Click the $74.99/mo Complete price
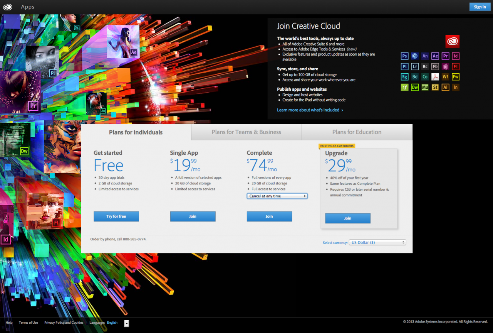This screenshot has width=493, height=333. [x=262, y=165]
